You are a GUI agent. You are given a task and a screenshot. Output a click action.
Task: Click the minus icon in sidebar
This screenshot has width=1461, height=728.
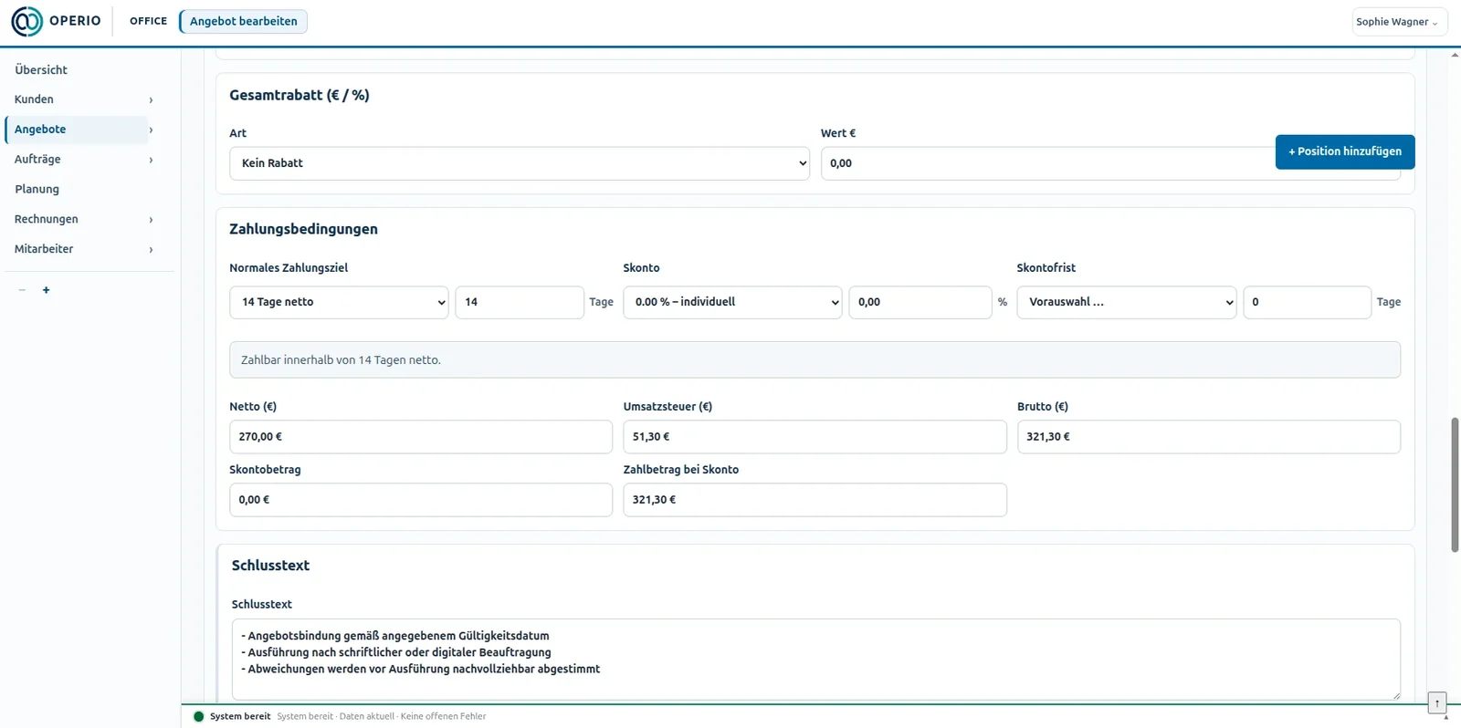[x=22, y=290]
